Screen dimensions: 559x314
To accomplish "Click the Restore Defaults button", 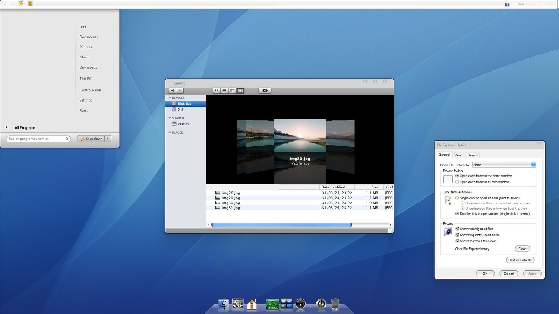I will [520, 260].
